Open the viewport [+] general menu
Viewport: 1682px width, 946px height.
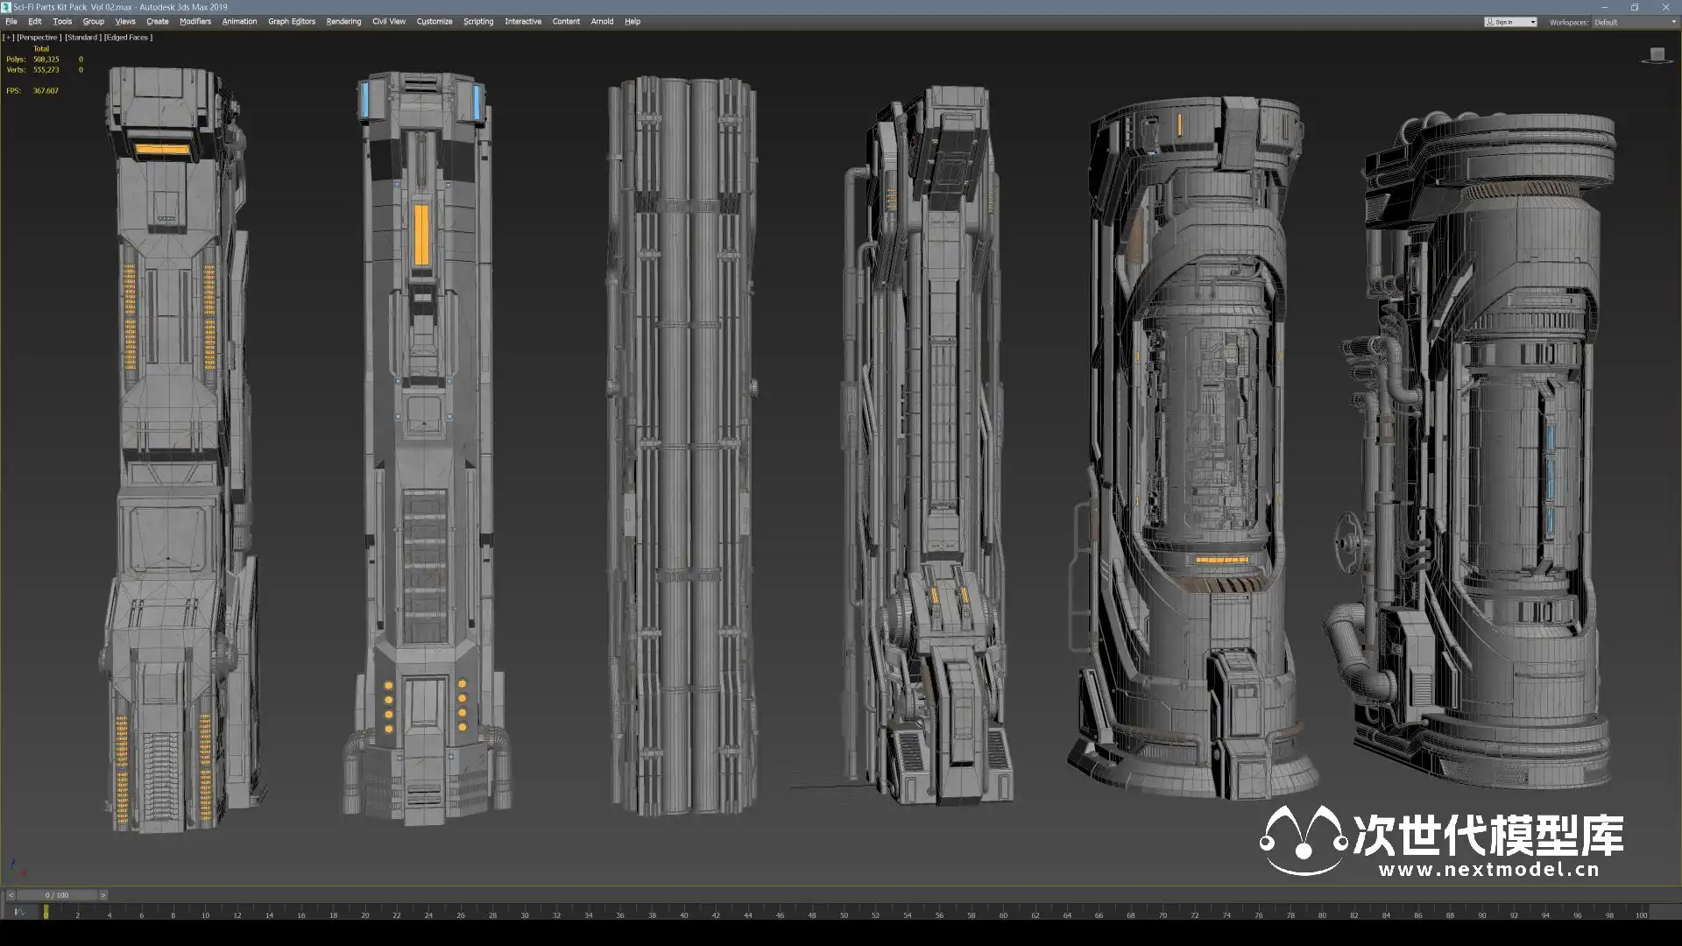pos(9,38)
